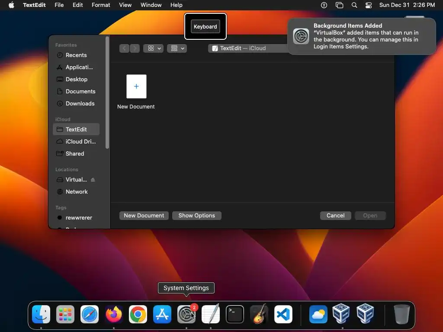This screenshot has width=443, height=332.
Task: Select Documents in the sidebar
Action: point(76,92)
